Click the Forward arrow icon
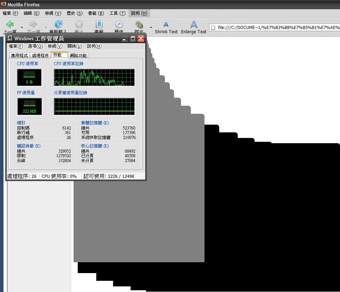340x292 pixels. pyautogui.click(x=34, y=25)
